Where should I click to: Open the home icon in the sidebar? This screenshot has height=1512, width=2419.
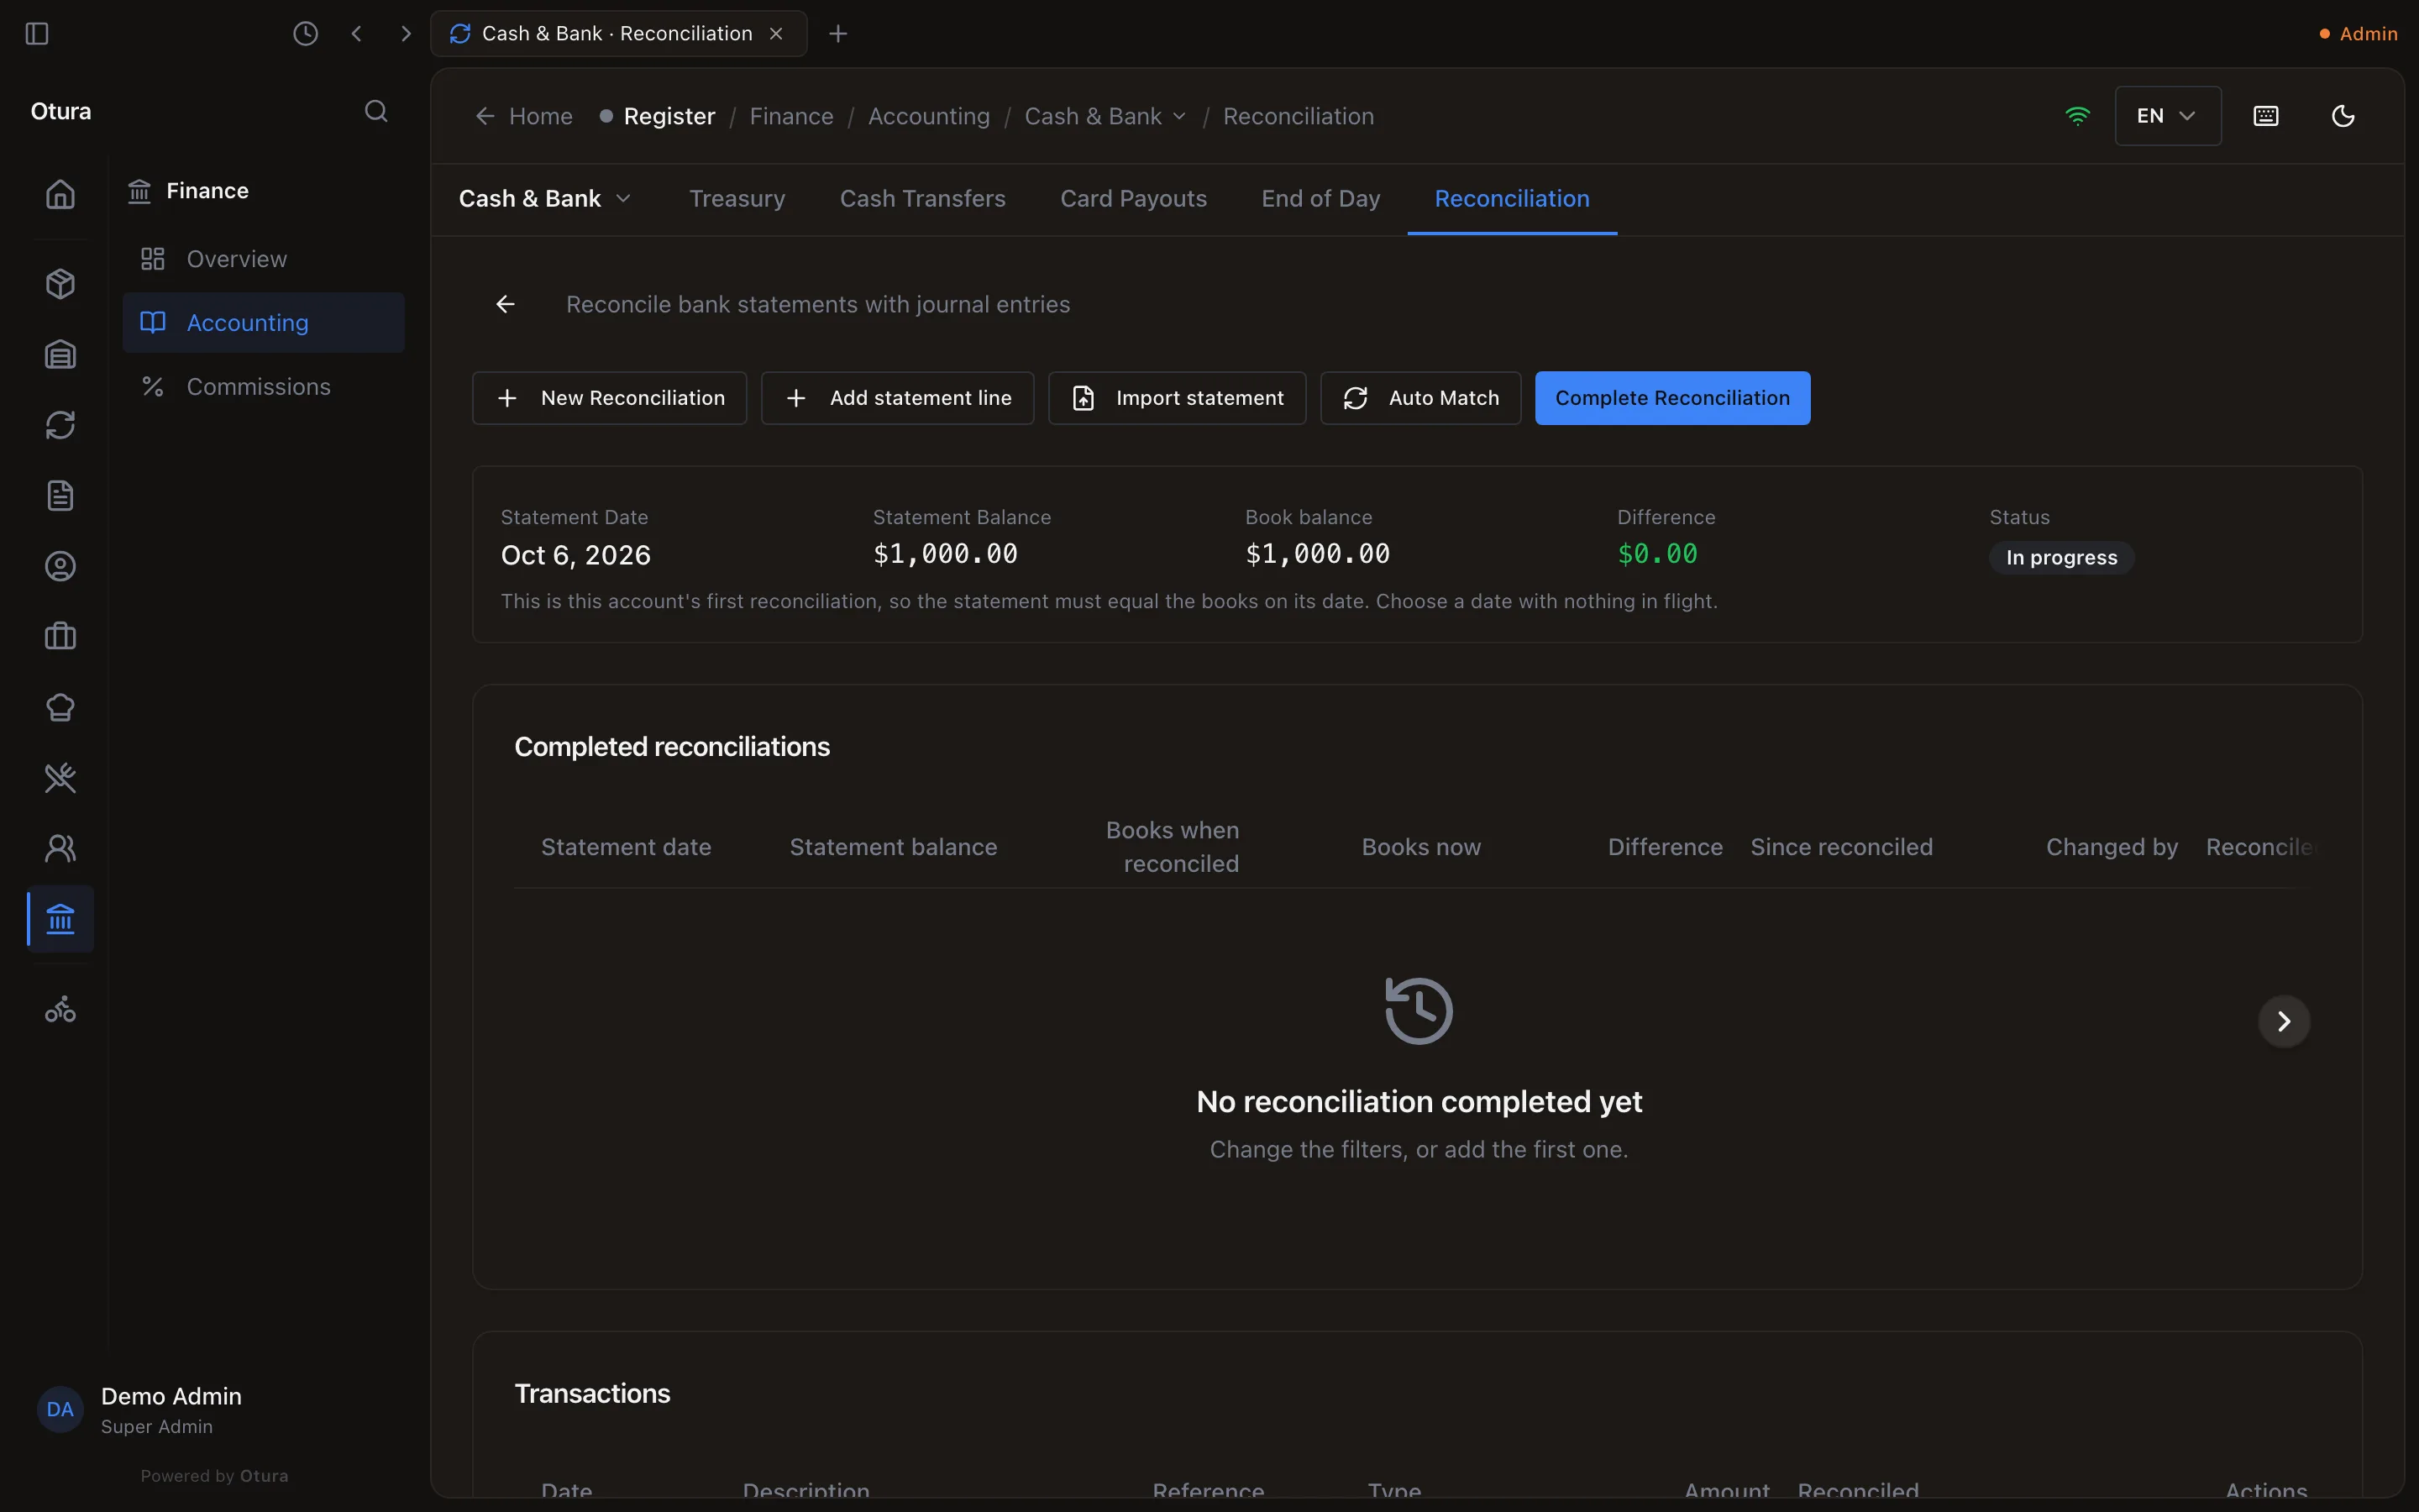(60, 194)
